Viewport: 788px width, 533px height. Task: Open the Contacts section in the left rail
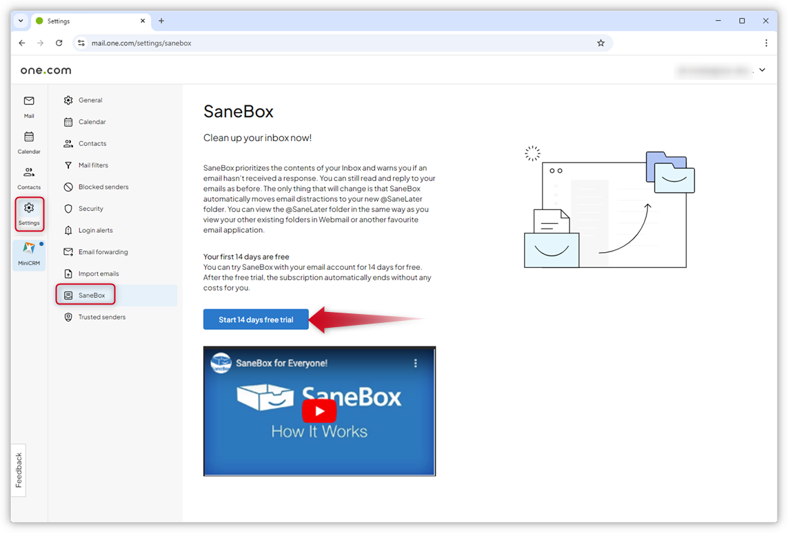pos(29,178)
